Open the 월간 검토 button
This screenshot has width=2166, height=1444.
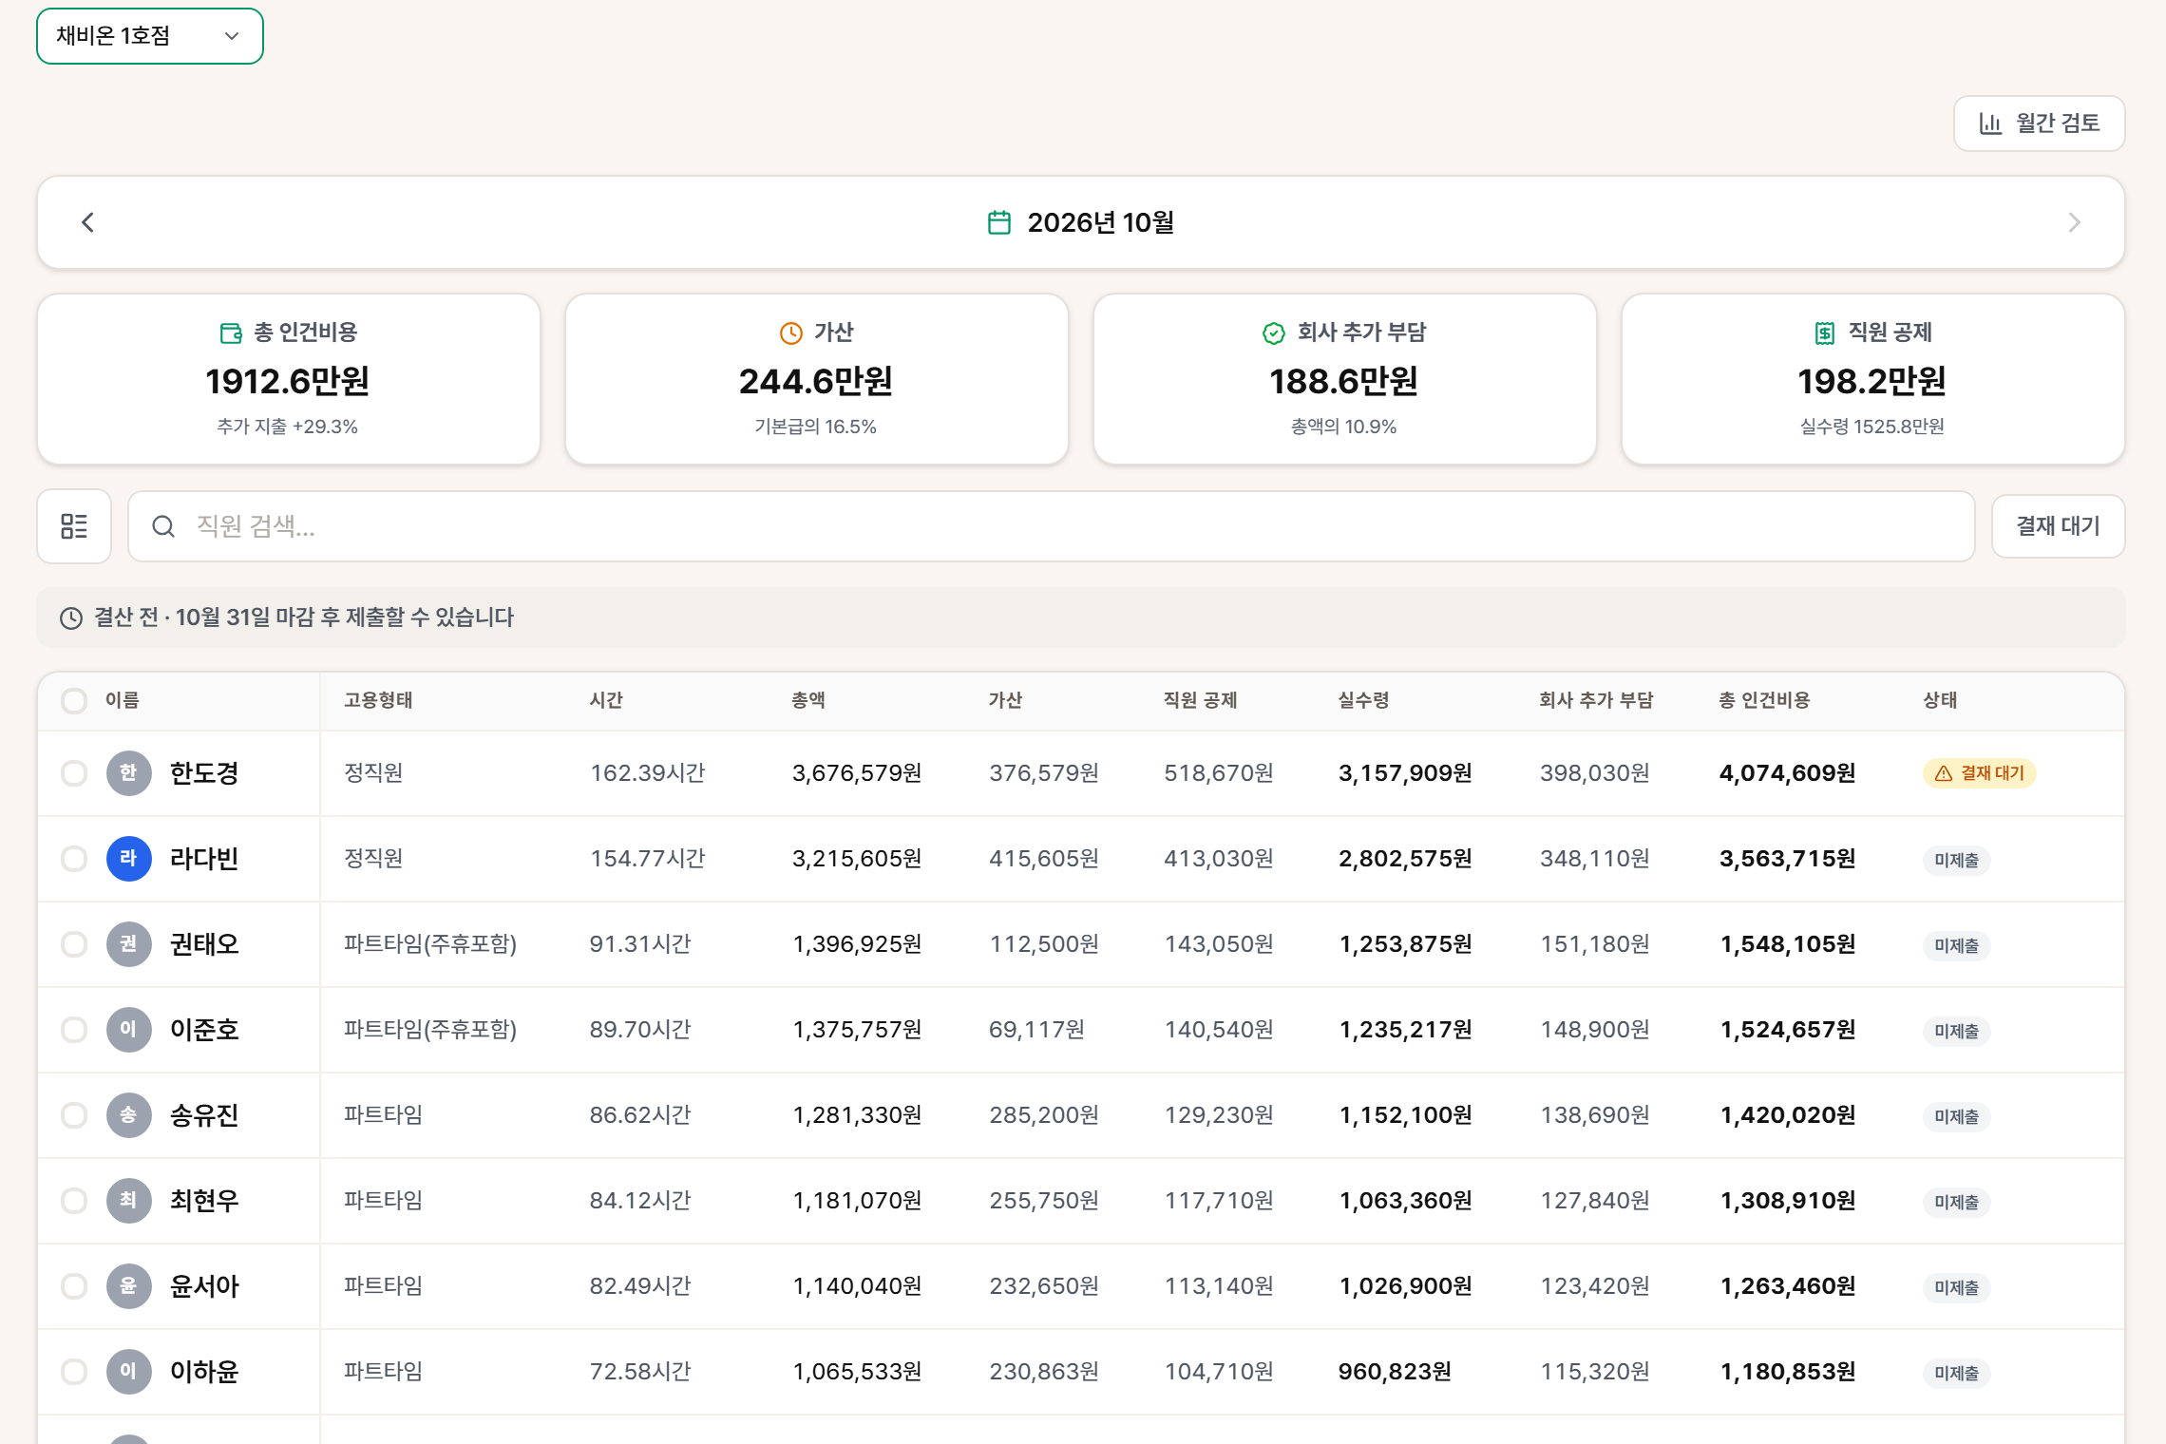click(x=2039, y=123)
